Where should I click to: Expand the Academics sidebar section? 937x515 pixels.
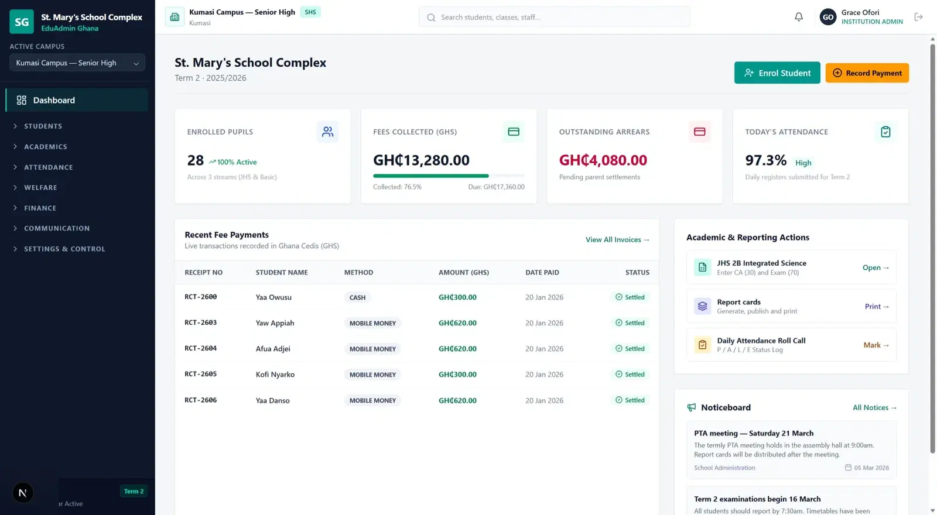[77, 147]
